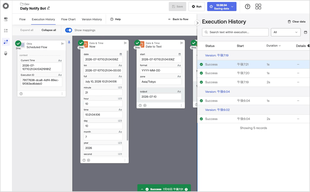Open three-dot menu on Date to Text card

click(x=181, y=105)
